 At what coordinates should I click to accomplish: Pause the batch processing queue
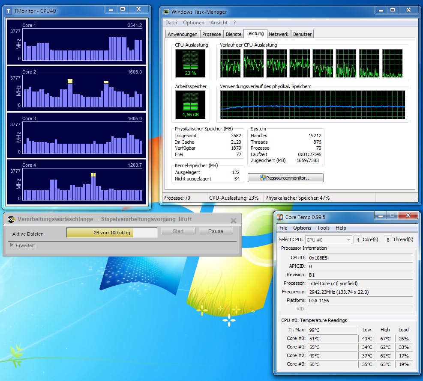coord(216,231)
